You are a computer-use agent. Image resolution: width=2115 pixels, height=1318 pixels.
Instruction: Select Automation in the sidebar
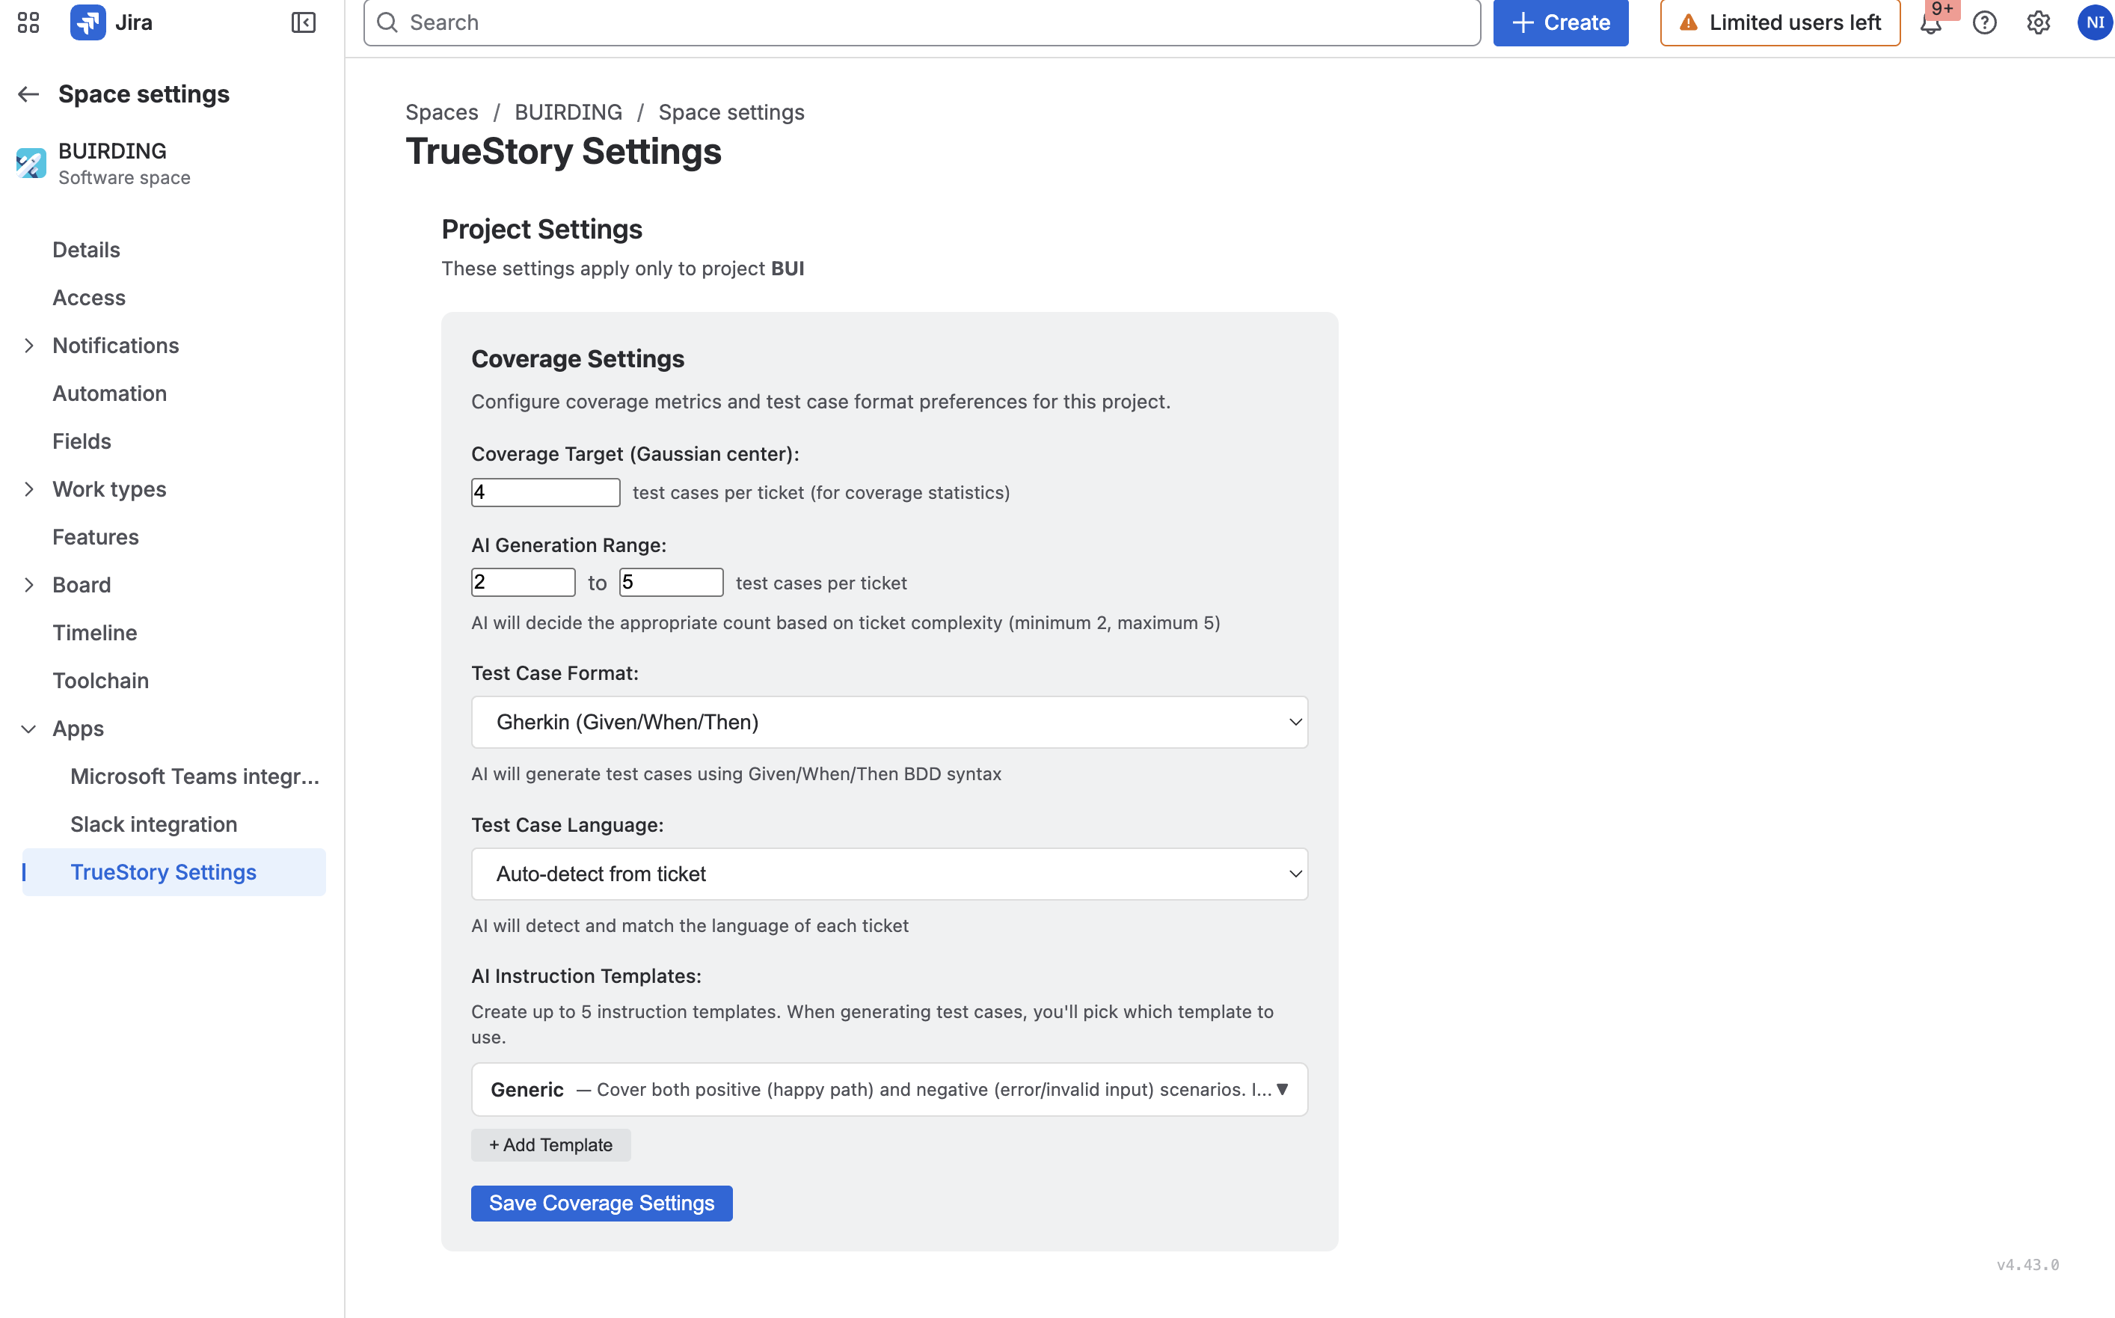tap(110, 393)
